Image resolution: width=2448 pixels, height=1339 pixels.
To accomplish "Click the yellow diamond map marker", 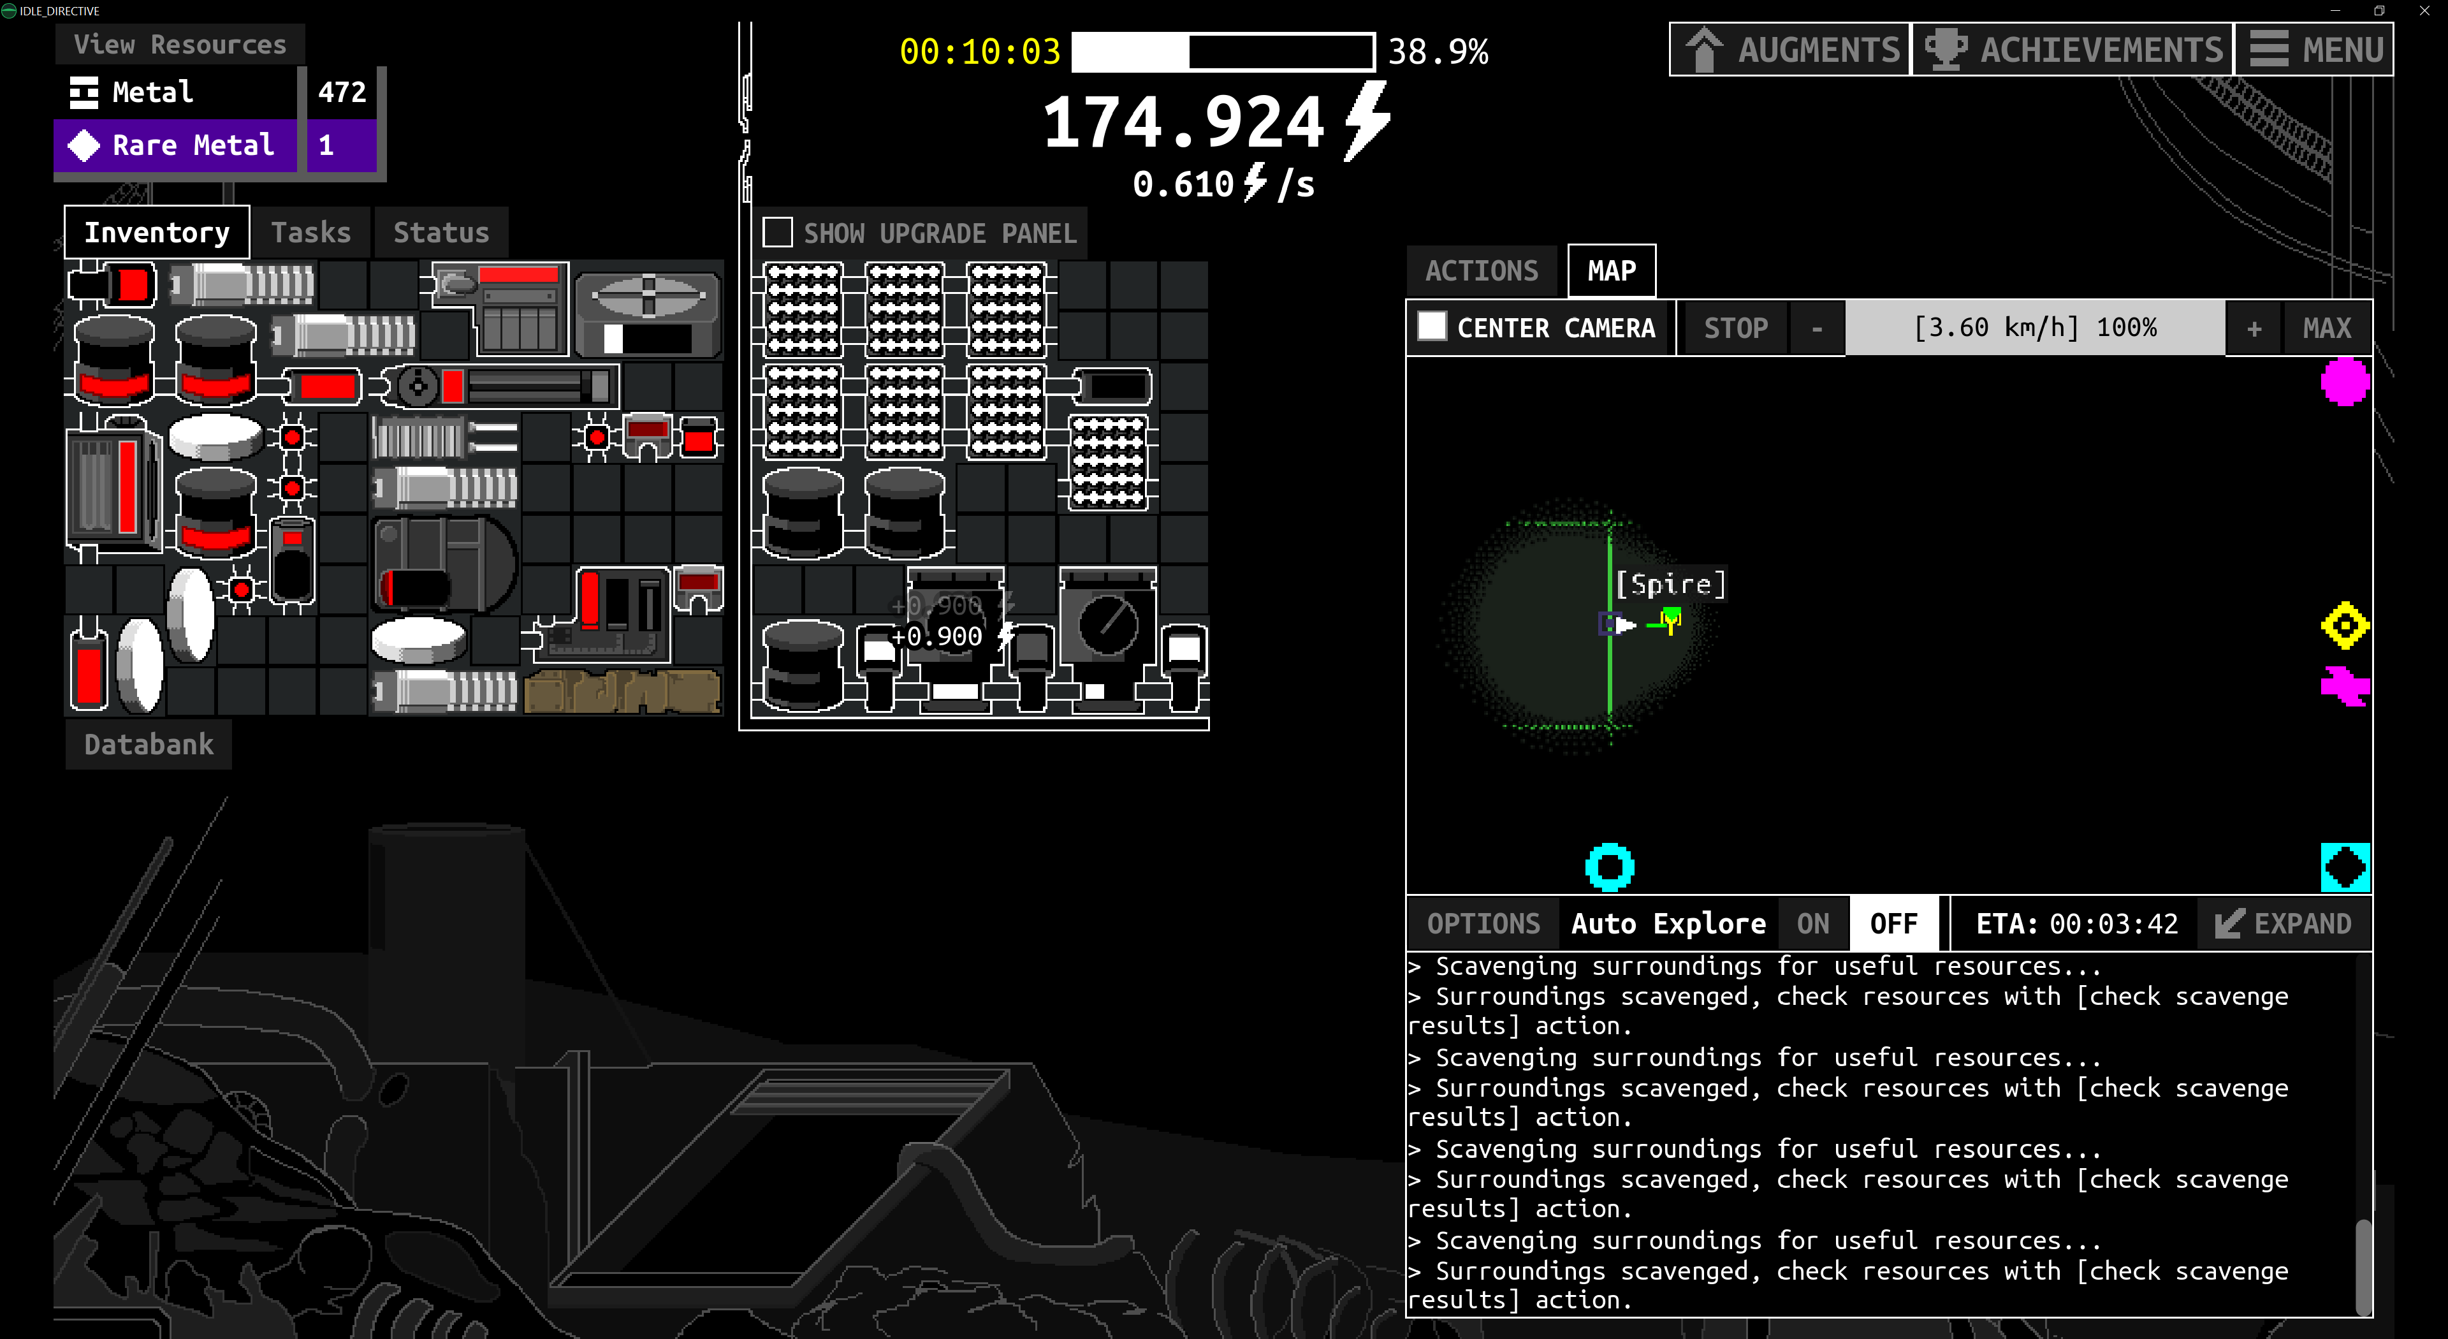I will (x=2345, y=626).
